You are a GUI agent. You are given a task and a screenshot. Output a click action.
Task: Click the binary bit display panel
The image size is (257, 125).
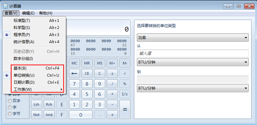tap(98, 47)
